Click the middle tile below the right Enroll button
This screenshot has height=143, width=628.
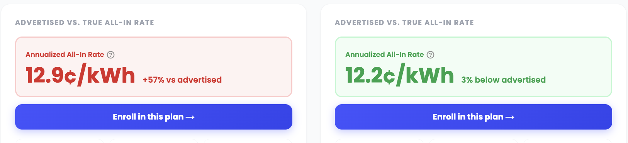[474, 141]
